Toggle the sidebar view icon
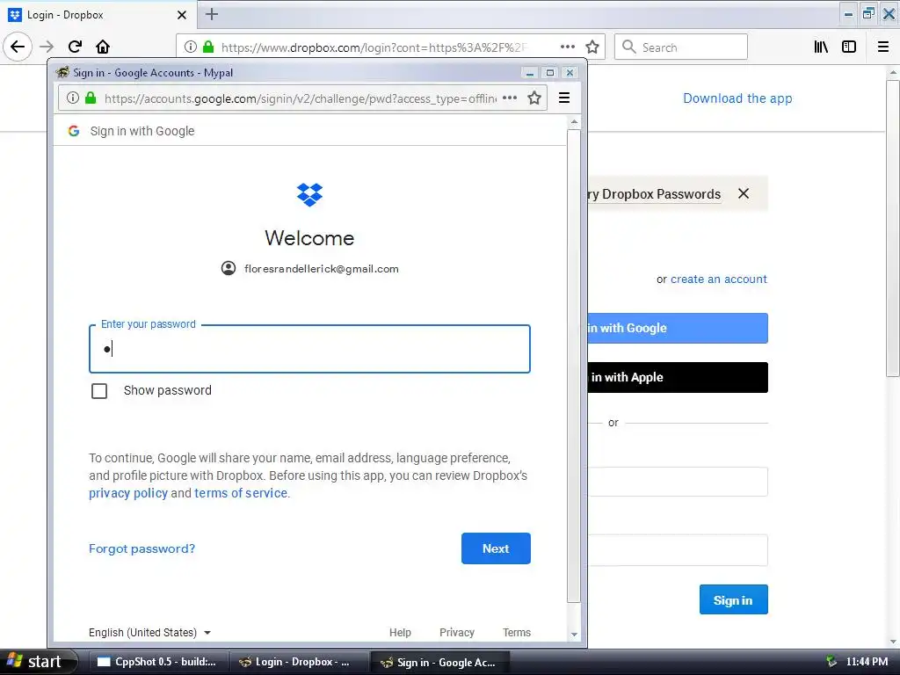The width and height of the screenshot is (900, 675). (849, 47)
